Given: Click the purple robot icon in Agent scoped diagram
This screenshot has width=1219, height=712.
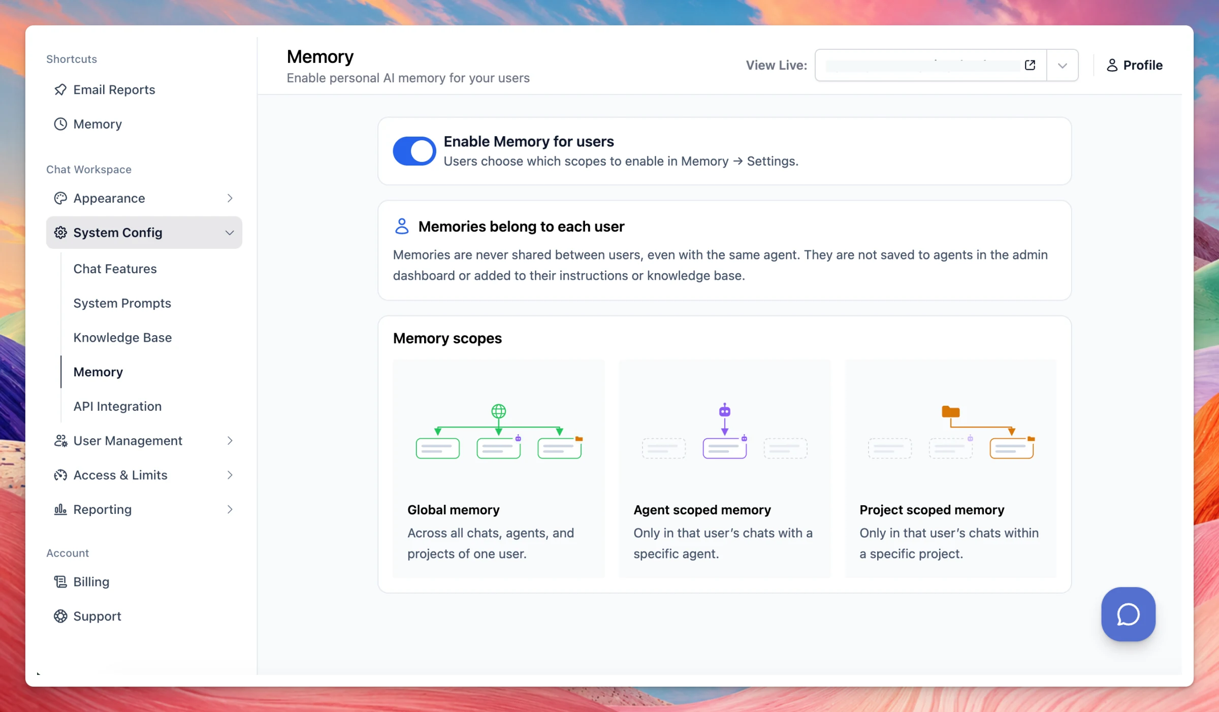Looking at the screenshot, I should click(x=725, y=410).
